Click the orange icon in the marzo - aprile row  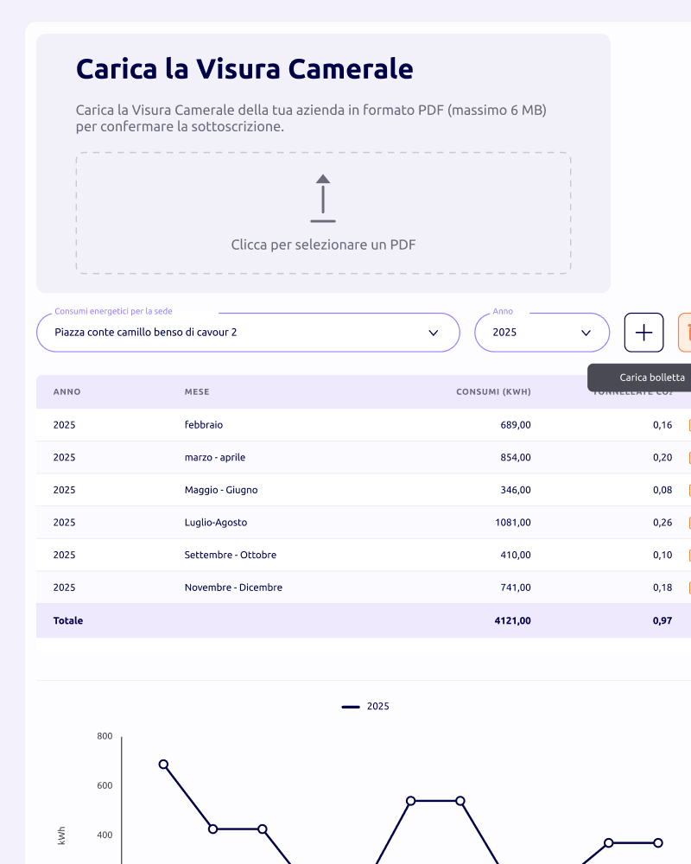689,457
